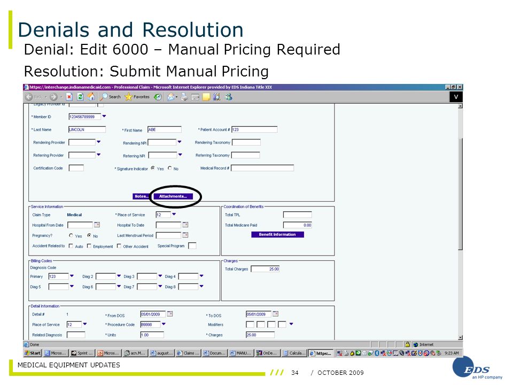Expand the Rendering NPI dropdown arrow
Image resolution: width=513 pixels, height=385 pixels.
coord(180,142)
